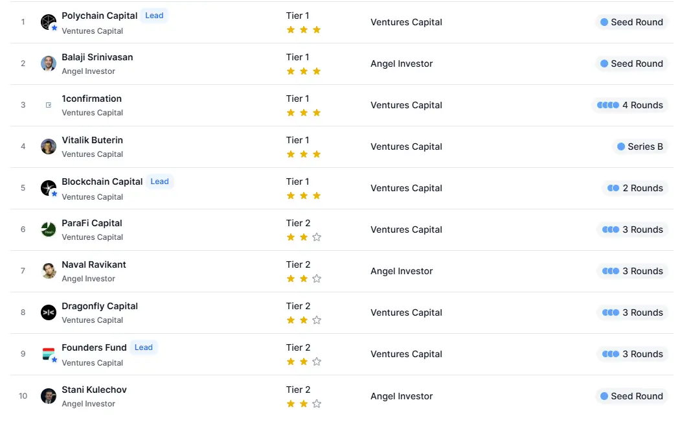Click the Polychain Capital logo icon
682x422 pixels.
pos(49,22)
